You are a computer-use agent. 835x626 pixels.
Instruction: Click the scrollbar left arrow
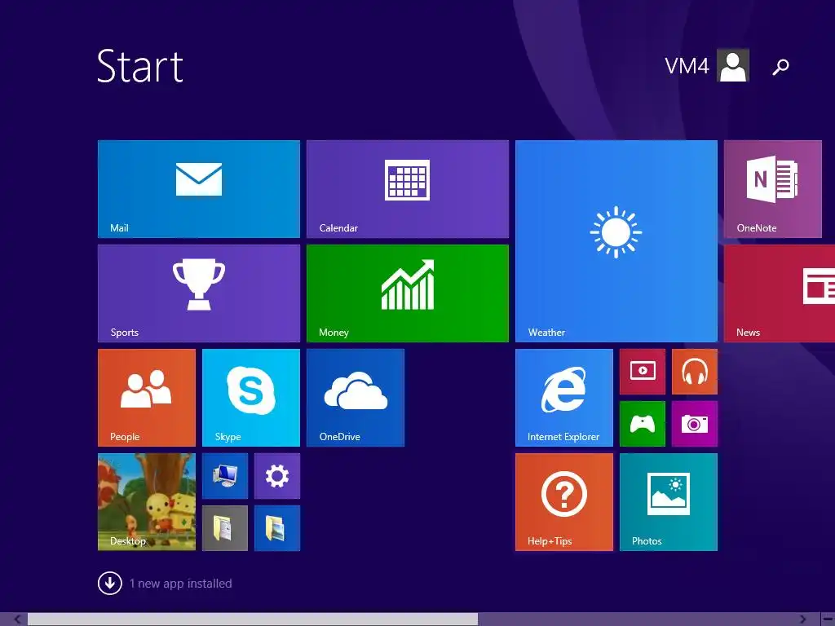pyautogui.click(x=18, y=619)
